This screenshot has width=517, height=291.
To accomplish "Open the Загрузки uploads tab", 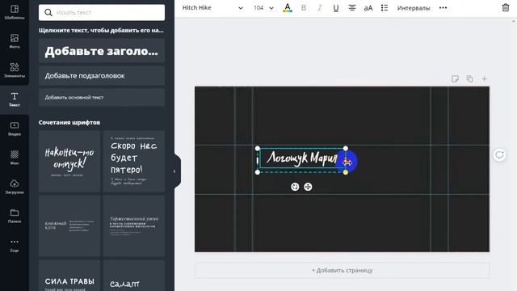I will pos(15,187).
